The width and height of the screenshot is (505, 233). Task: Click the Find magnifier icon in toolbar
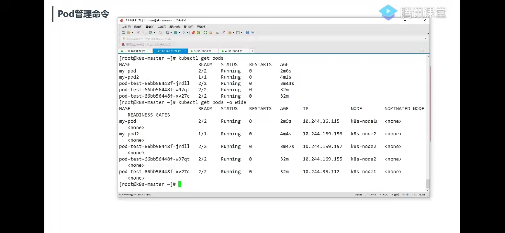160,33
